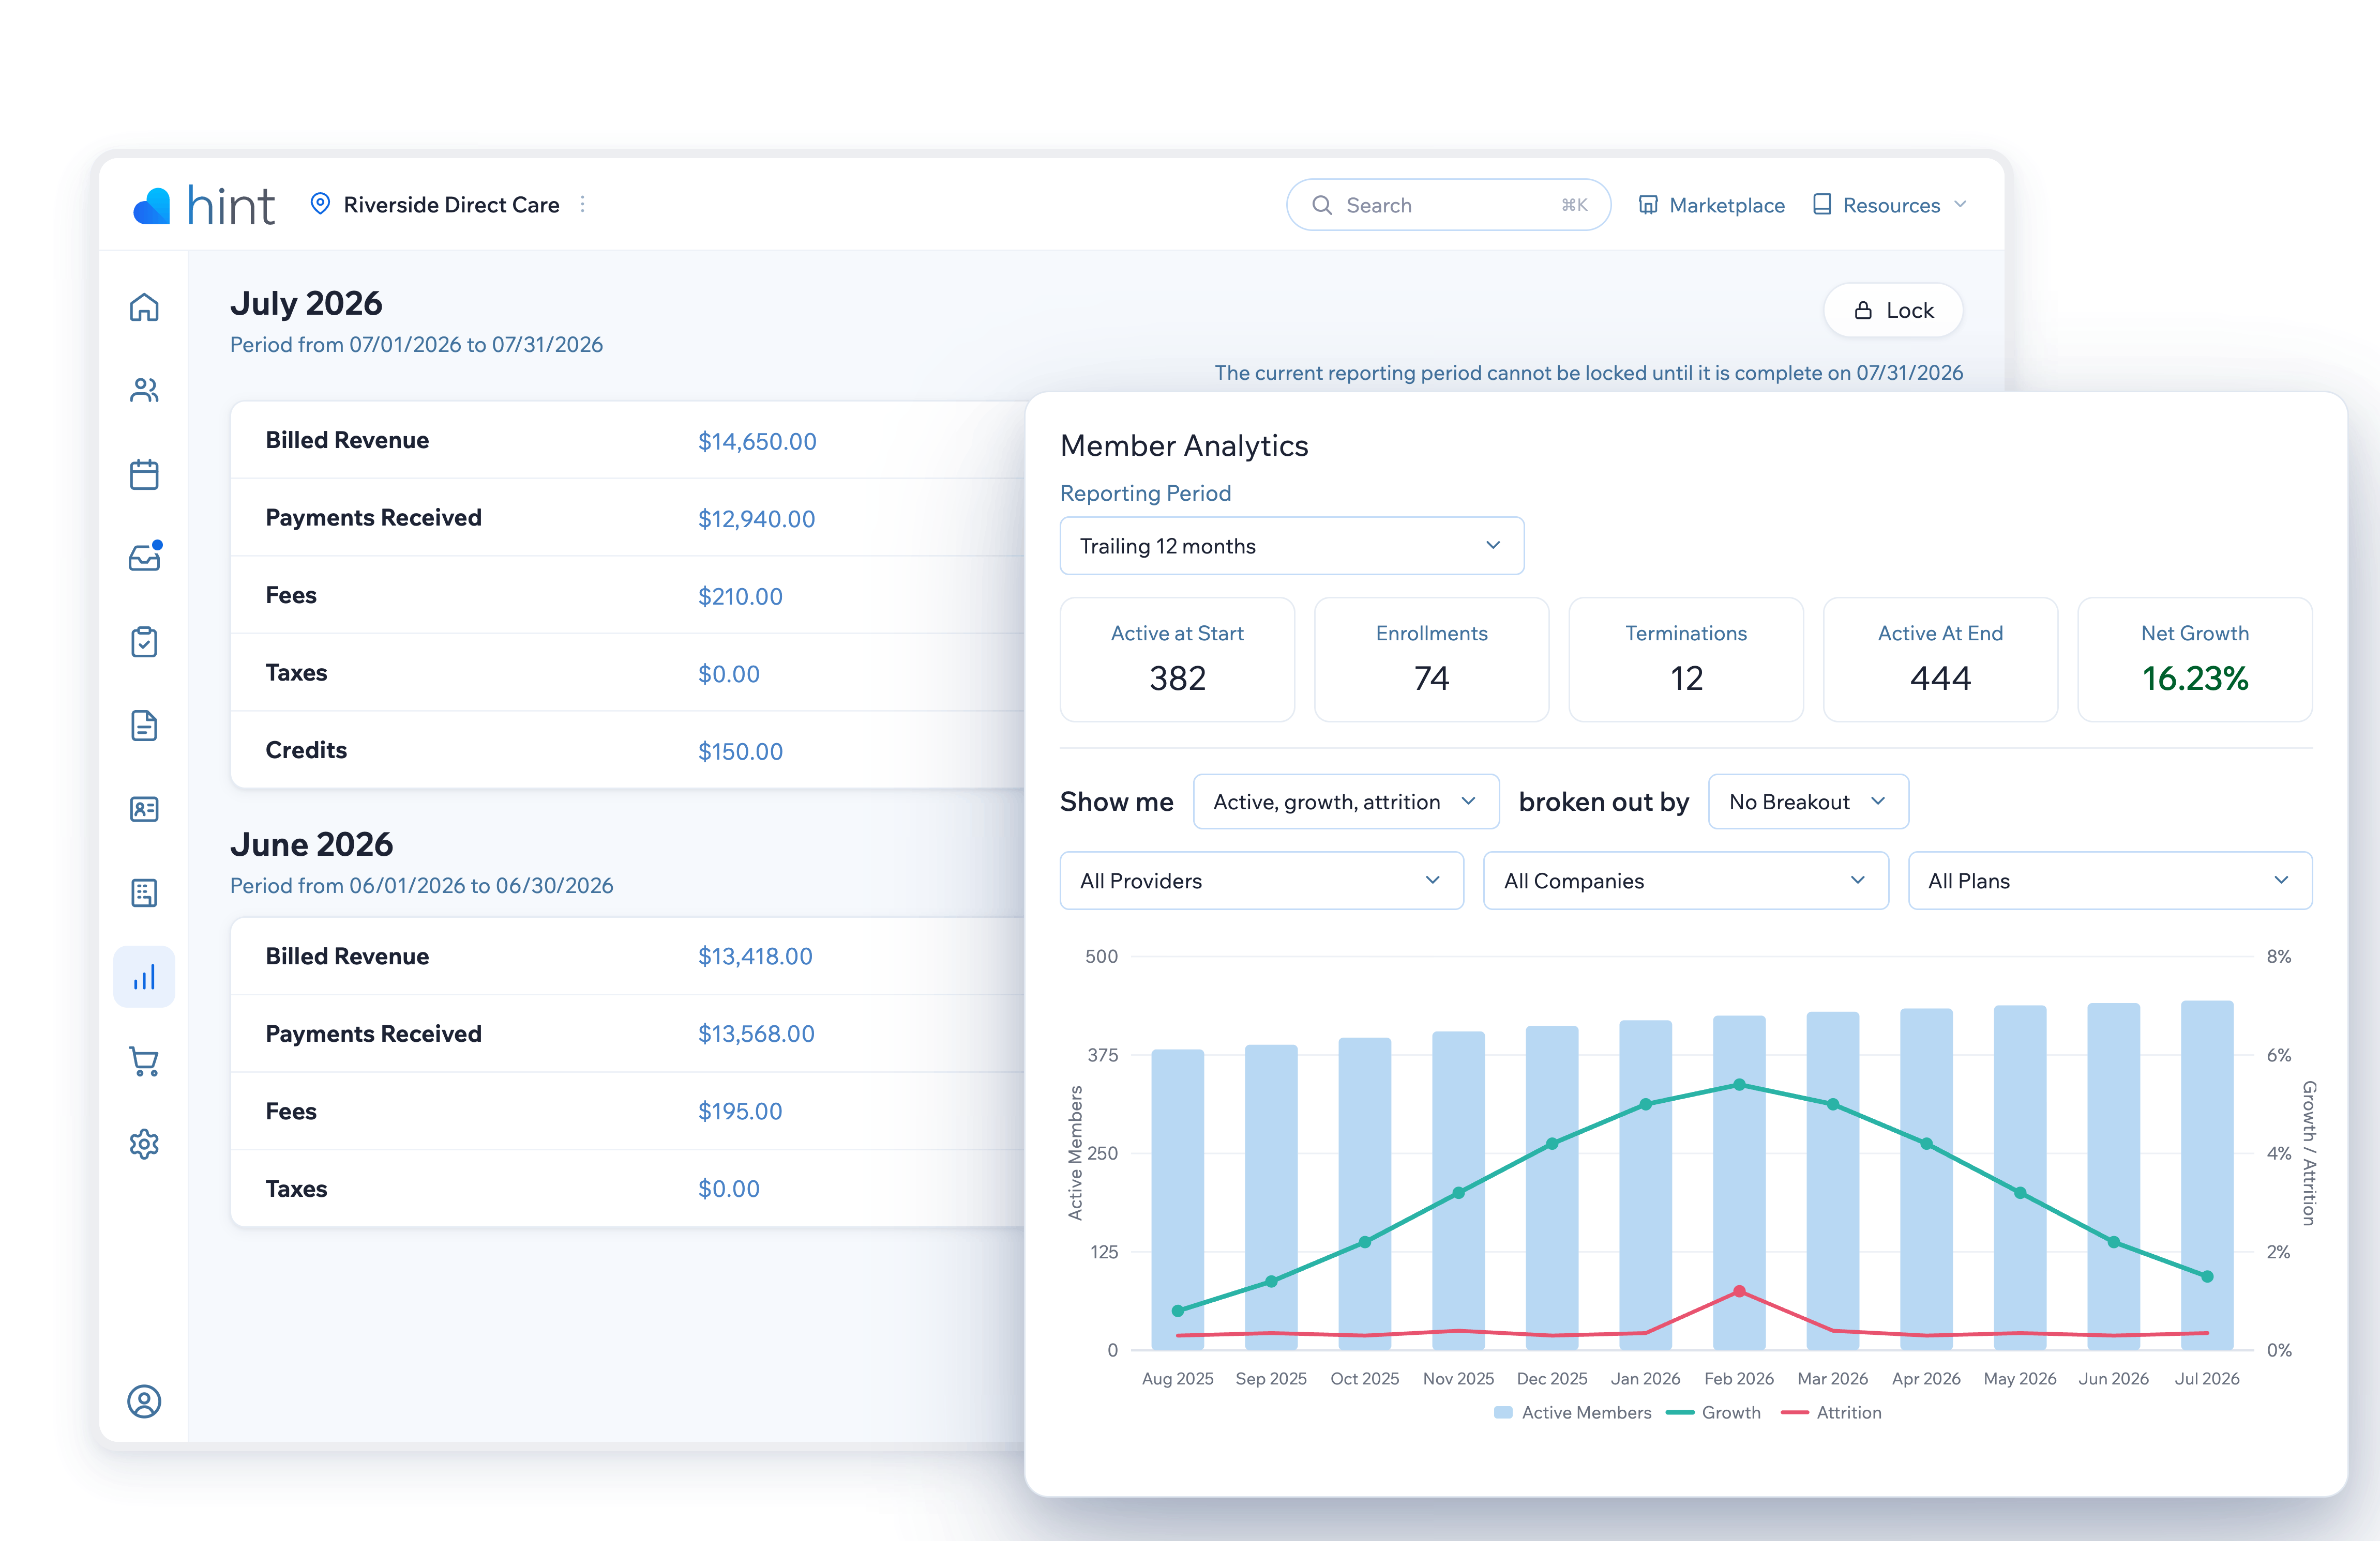This screenshot has height=1541, width=2380.
Task: Click the Terminations card
Action: (x=1686, y=659)
